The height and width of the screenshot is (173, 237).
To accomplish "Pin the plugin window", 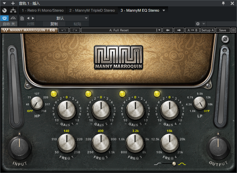I will click(223, 3).
